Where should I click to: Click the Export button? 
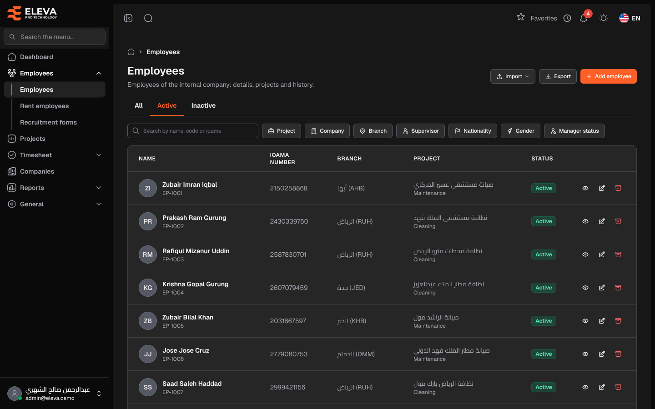(558, 76)
